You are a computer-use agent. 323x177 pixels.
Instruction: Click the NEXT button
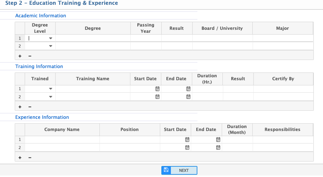(179, 170)
